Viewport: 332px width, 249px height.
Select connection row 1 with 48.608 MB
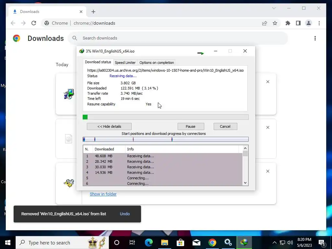coord(163,156)
